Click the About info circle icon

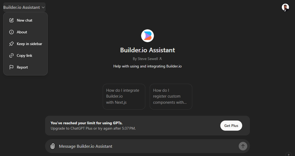pos(11,32)
